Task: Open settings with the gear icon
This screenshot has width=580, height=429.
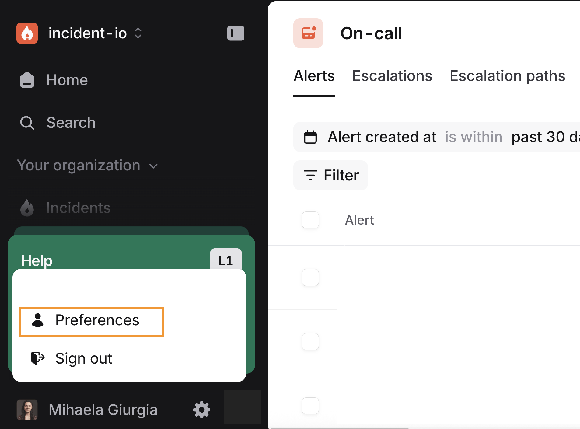Action: pos(202,410)
